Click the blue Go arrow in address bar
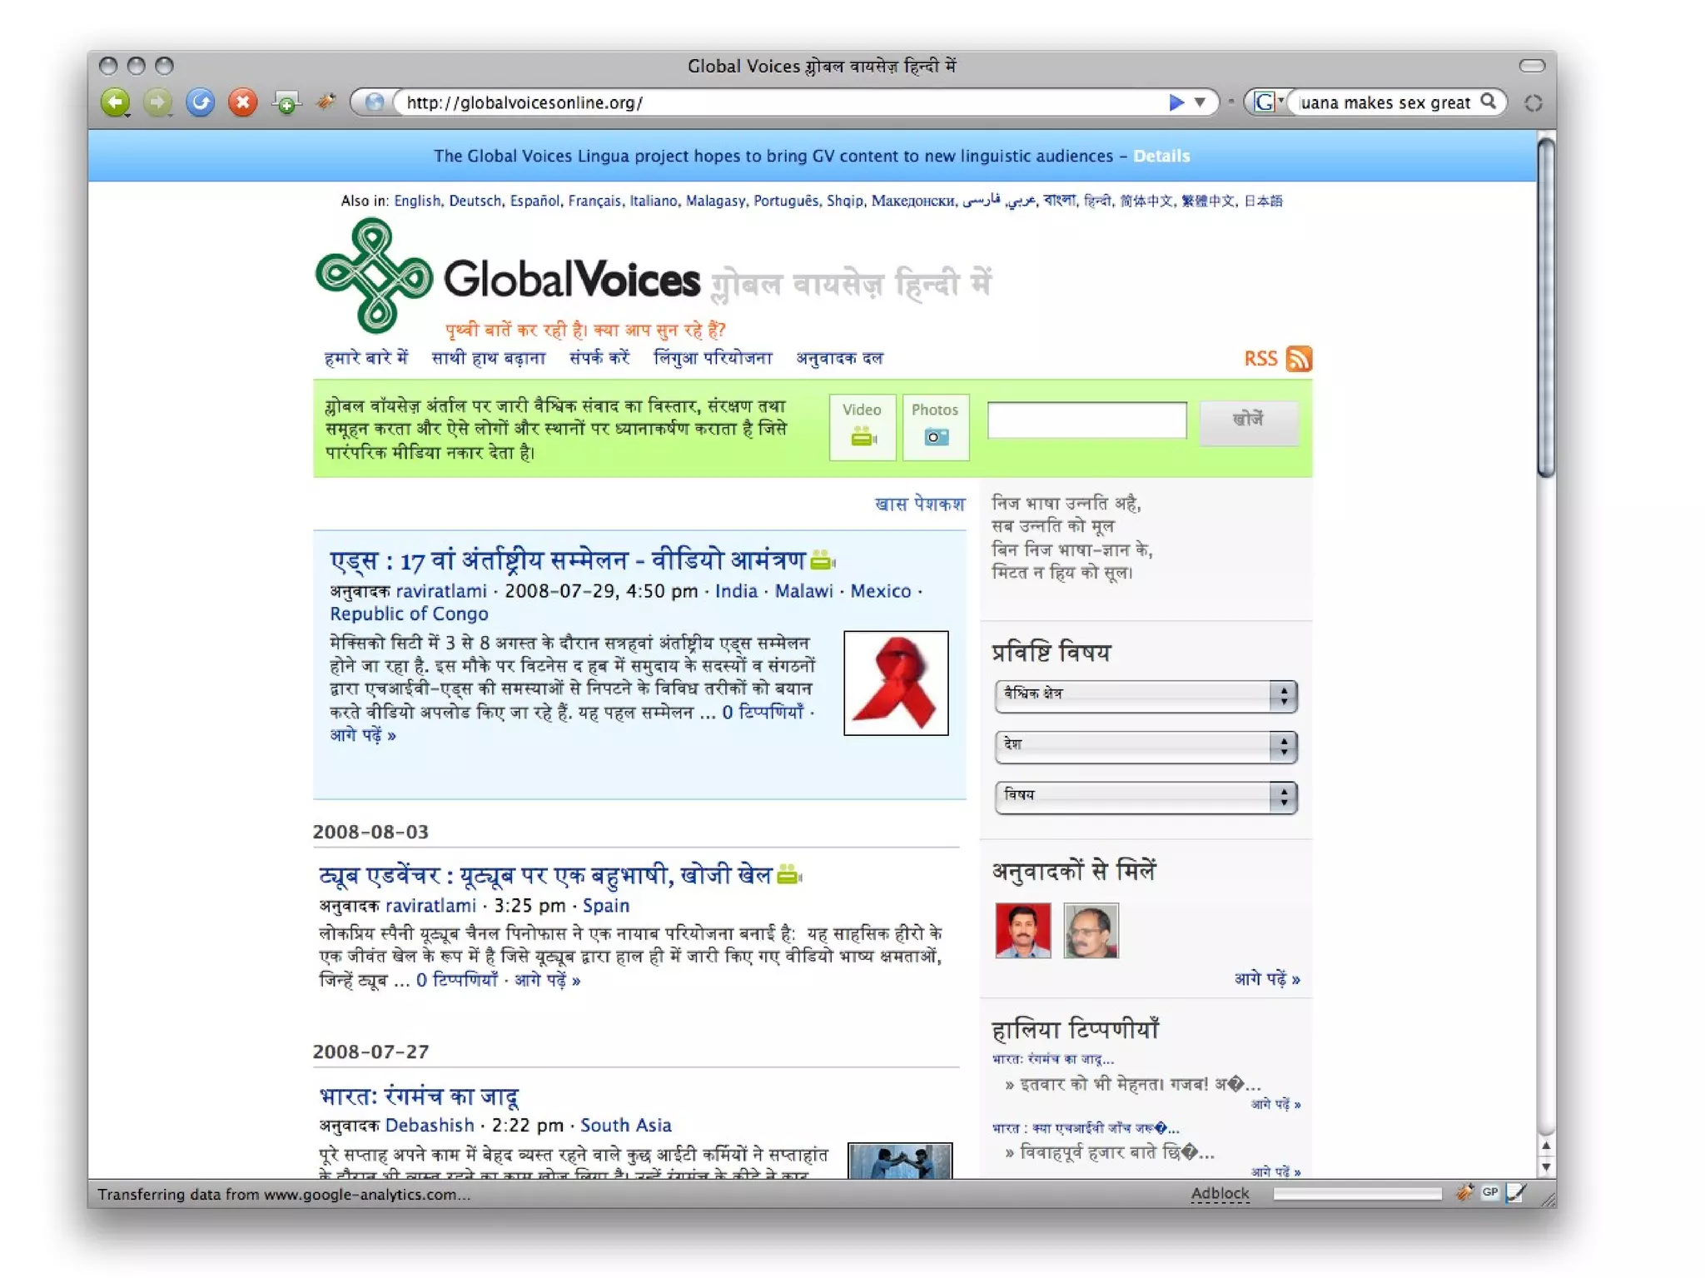 pos(1176,102)
